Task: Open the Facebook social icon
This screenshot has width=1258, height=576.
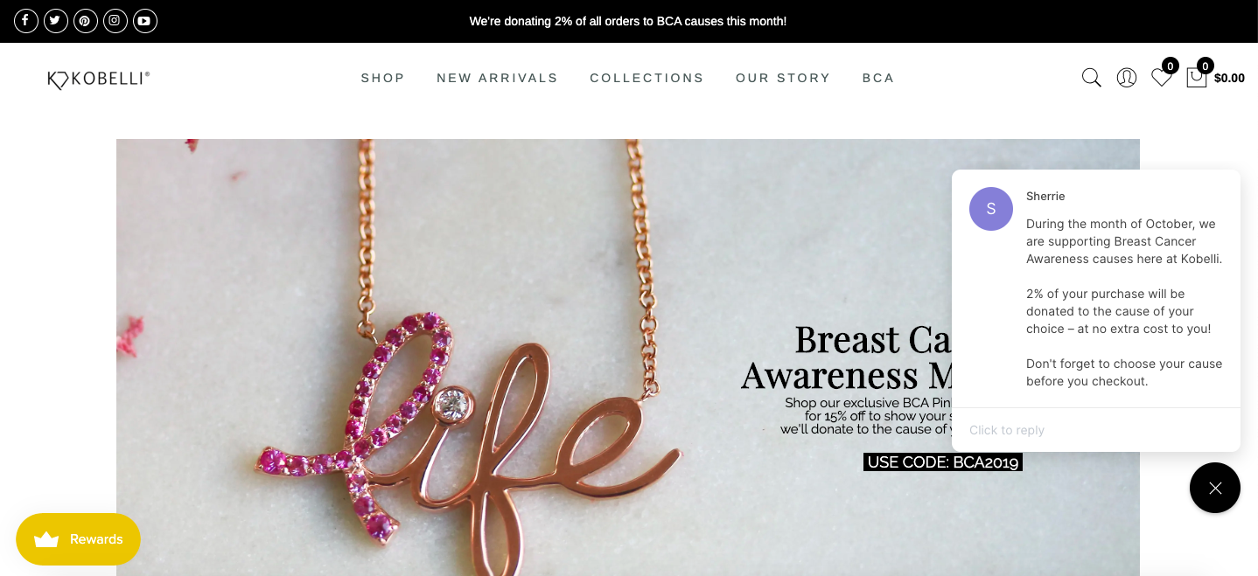Action: [x=26, y=21]
